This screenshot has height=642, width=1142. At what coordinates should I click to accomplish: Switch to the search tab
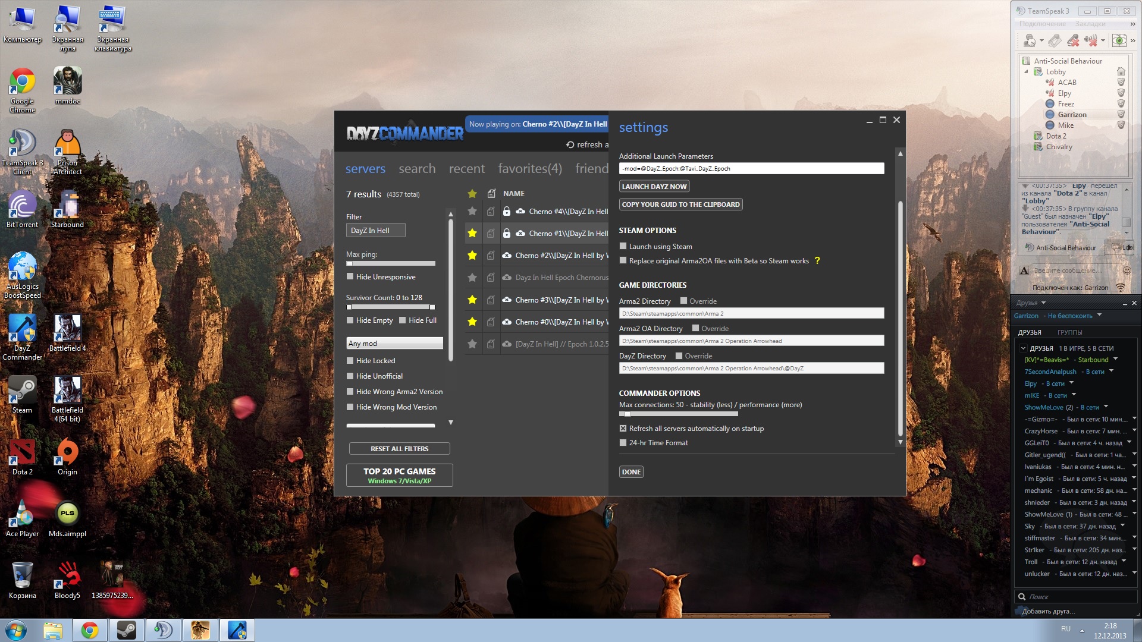(417, 169)
